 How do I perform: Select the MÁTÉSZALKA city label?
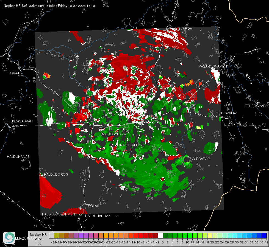226,113
